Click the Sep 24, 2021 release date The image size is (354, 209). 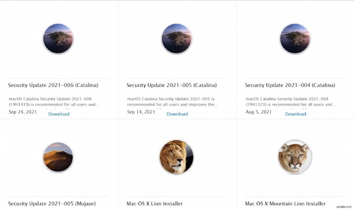click(x=23, y=112)
